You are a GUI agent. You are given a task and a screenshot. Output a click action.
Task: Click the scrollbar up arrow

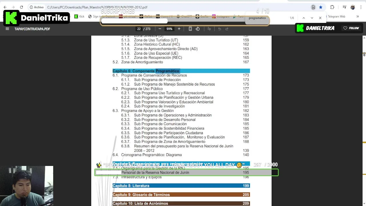[x=364, y=37]
